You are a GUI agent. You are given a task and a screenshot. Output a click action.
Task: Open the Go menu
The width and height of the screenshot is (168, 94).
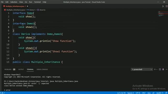tap(26, 2)
